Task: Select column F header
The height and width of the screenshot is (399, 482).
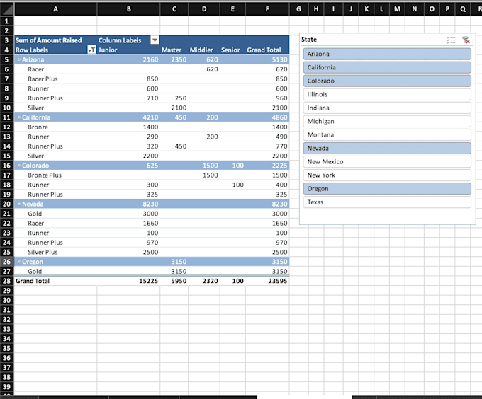Action: (267, 9)
